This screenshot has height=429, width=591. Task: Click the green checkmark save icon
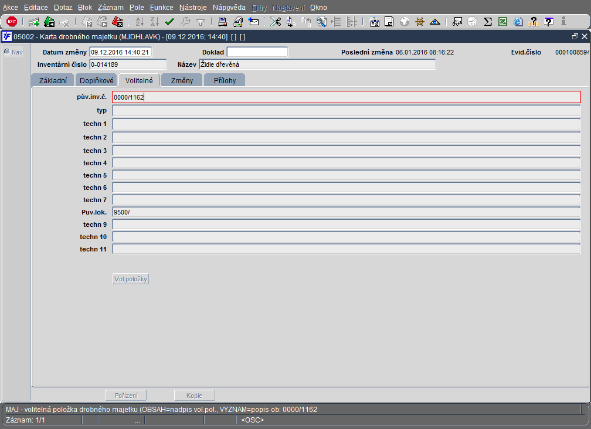(x=169, y=22)
